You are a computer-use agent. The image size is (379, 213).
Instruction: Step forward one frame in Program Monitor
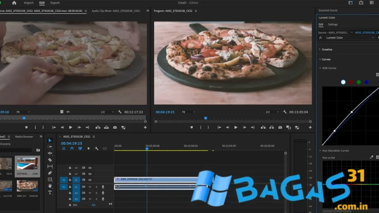pos(244,128)
